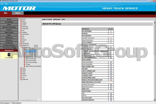Image resolution: width=156 pixels, height=104 pixels.
Task: Select 2014-15 FE & FG Series tree item
Action: [31, 62]
